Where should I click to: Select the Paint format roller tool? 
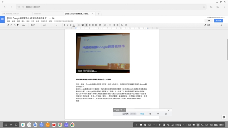[x=18, y=25]
